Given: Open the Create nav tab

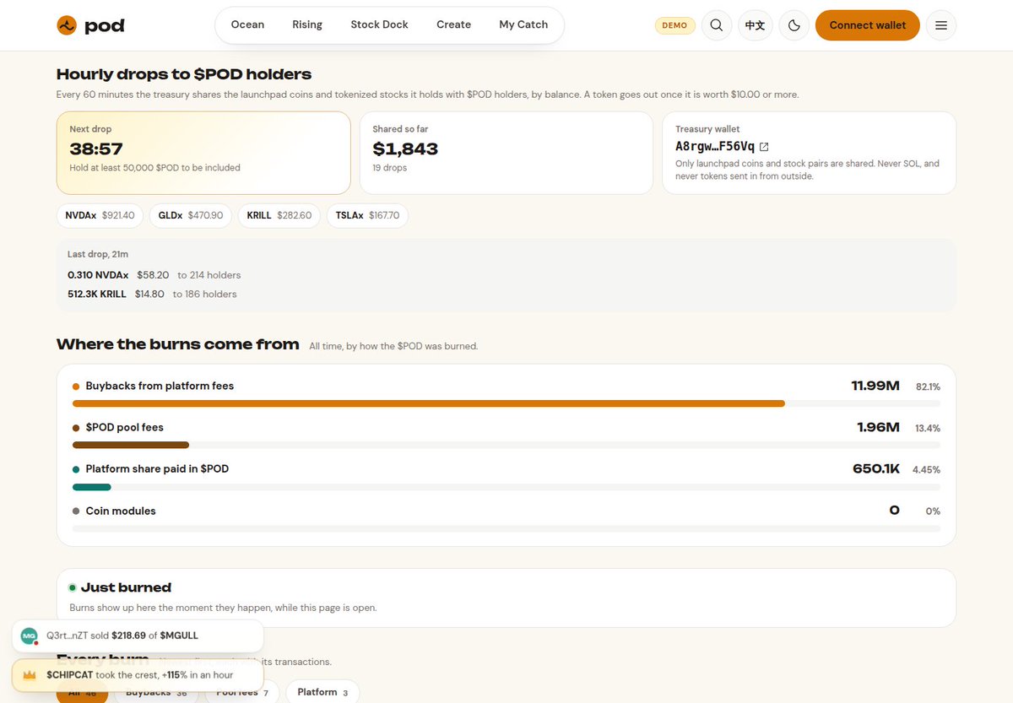Looking at the screenshot, I should pyautogui.click(x=454, y=25).
